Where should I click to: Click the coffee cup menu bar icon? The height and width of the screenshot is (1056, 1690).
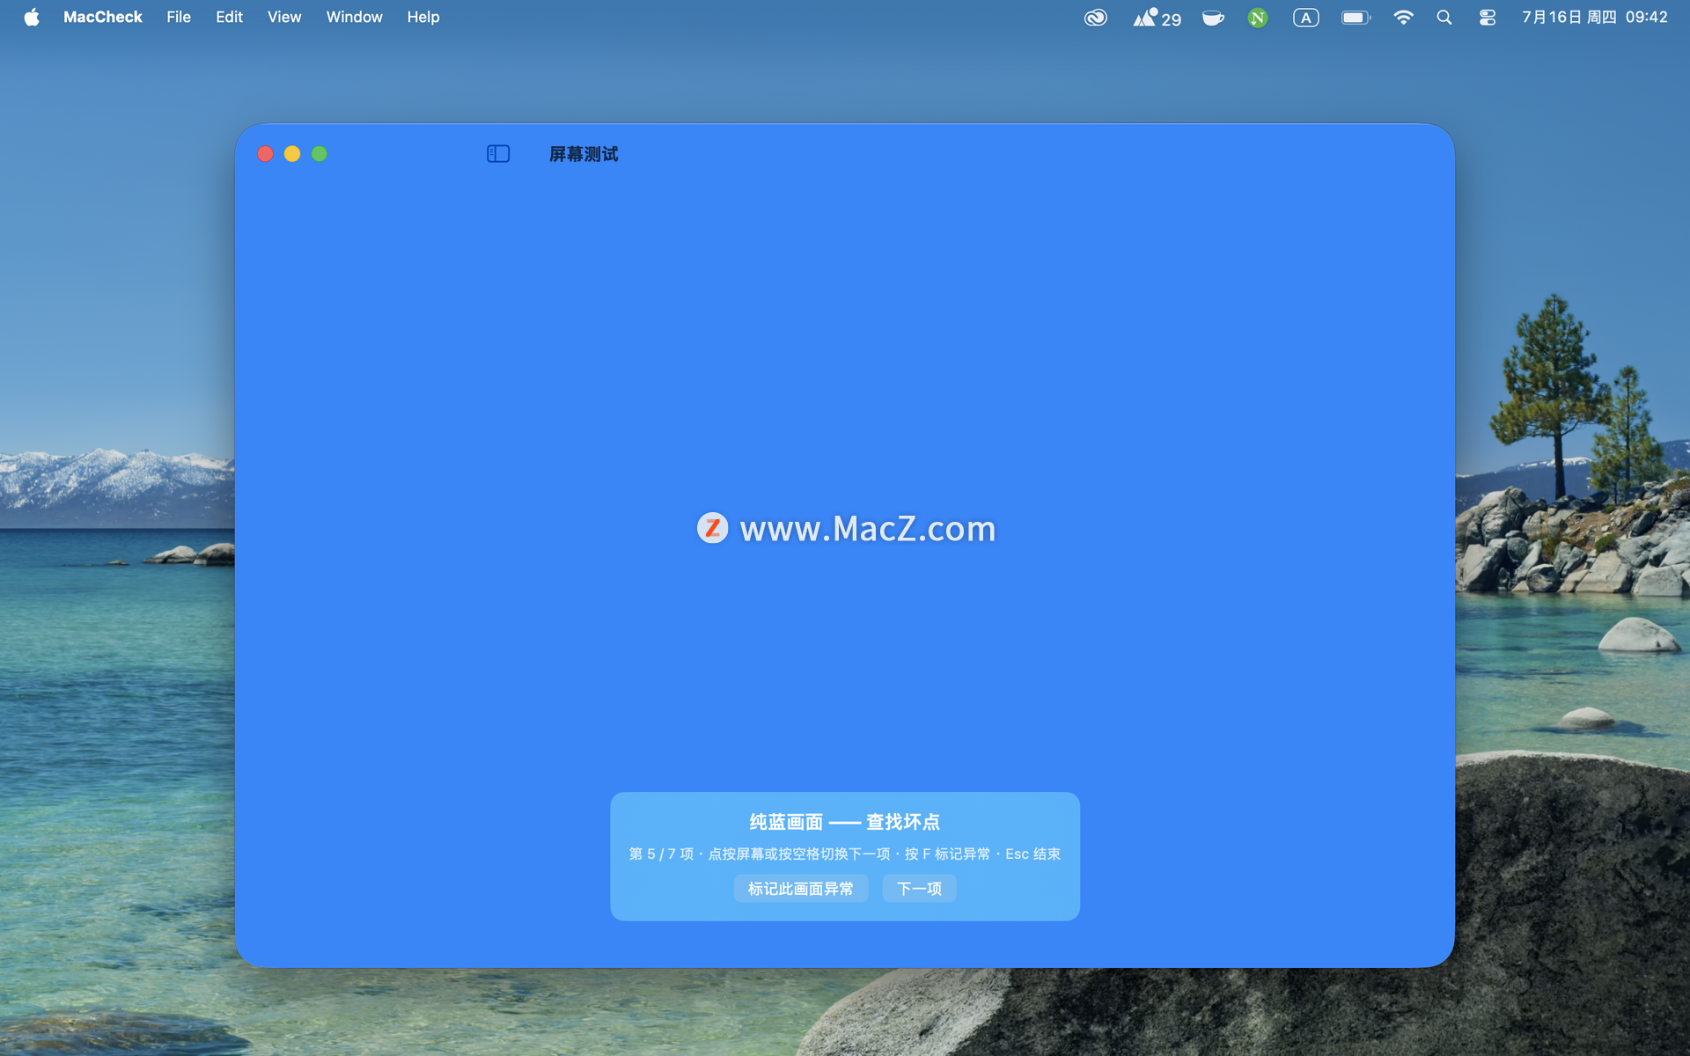pos(1213,18)
